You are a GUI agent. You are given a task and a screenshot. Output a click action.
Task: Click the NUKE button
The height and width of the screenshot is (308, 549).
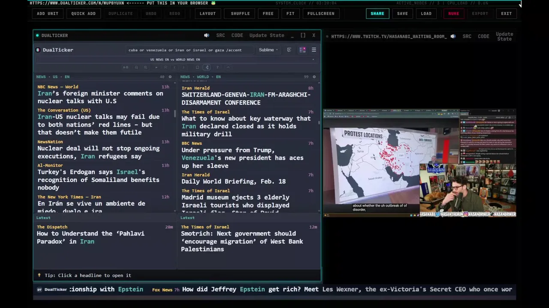[x=453, y=13]
